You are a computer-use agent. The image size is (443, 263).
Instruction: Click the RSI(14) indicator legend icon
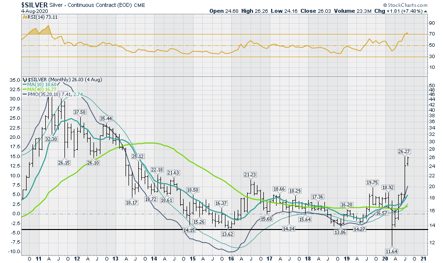tap(25, 17)
